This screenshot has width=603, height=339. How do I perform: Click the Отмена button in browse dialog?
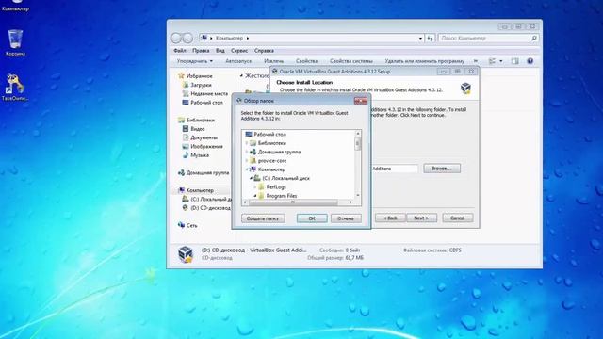[346, 218]
